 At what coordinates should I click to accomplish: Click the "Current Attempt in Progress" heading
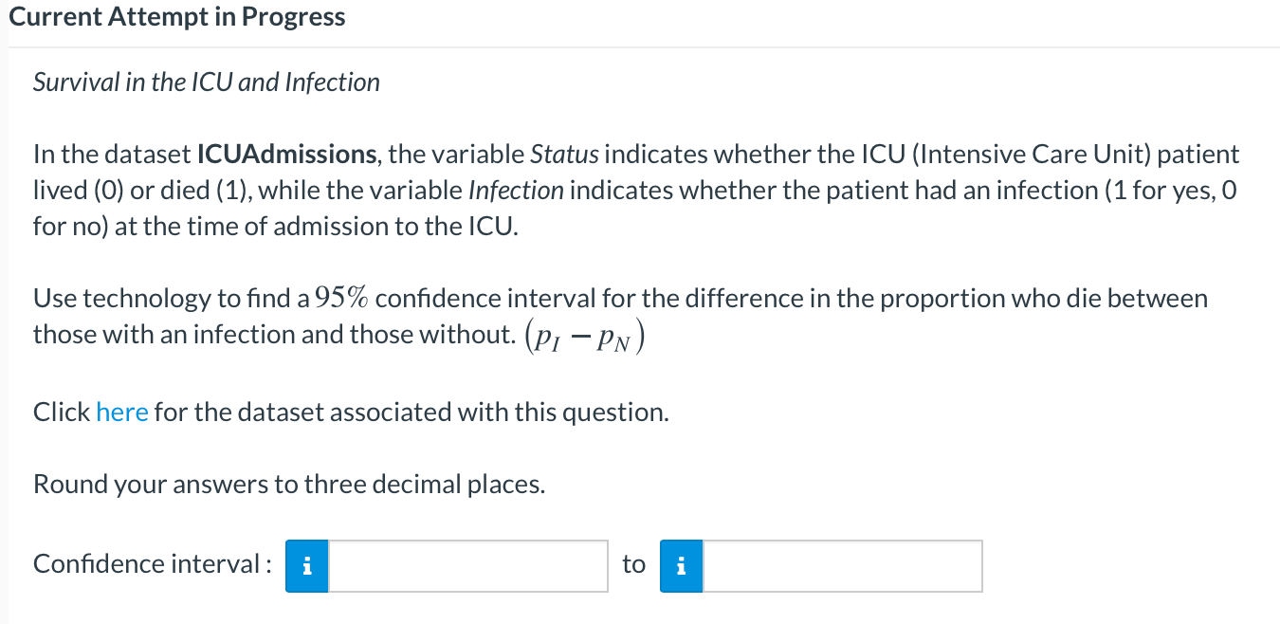pos(177,17)
